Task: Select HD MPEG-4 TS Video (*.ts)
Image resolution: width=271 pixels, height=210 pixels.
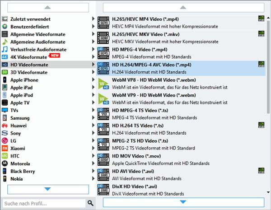Action: (x=181, y=114)
